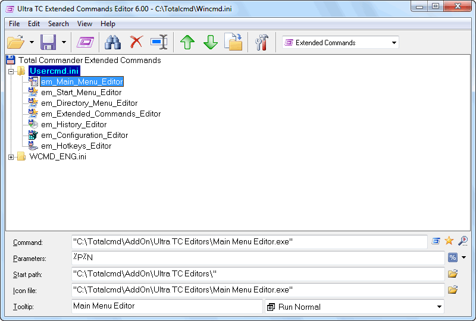Click the binoculars Find toolbar icon
476x321 pixels.
pyautogui.click(x=113, y=42)
